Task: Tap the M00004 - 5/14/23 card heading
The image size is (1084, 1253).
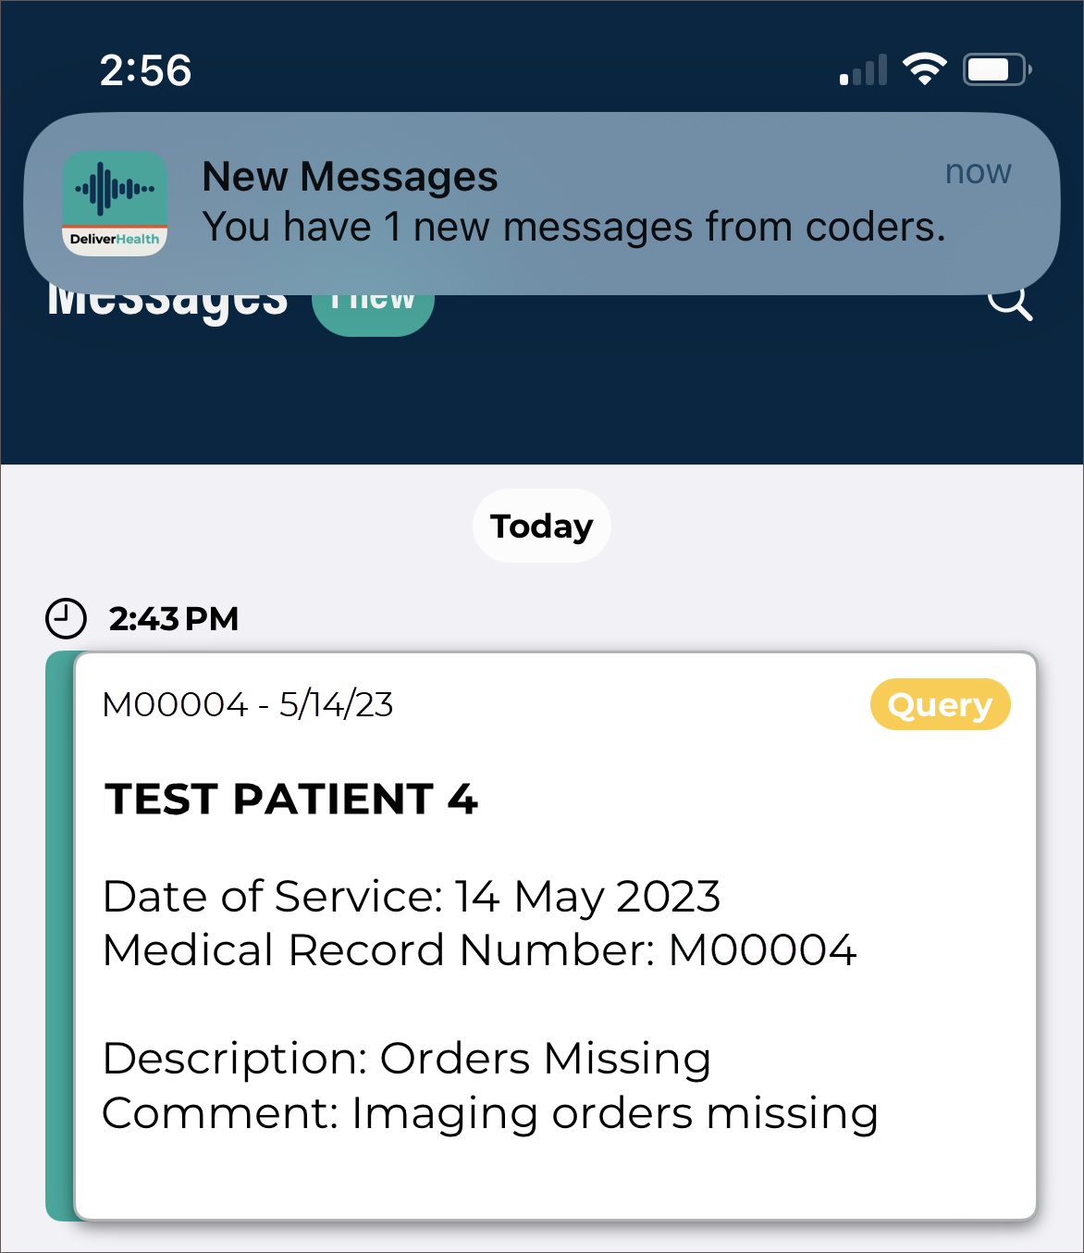Action: click(x=248, y=705)
